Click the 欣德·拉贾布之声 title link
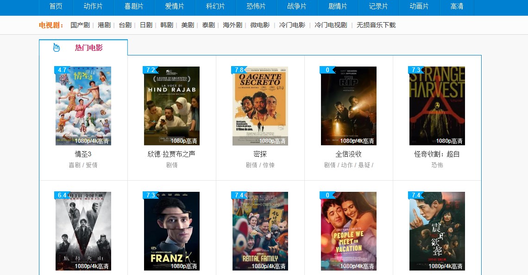Viewport: 528px width, 275px height. pyautogui.click(x=171, y=154)
